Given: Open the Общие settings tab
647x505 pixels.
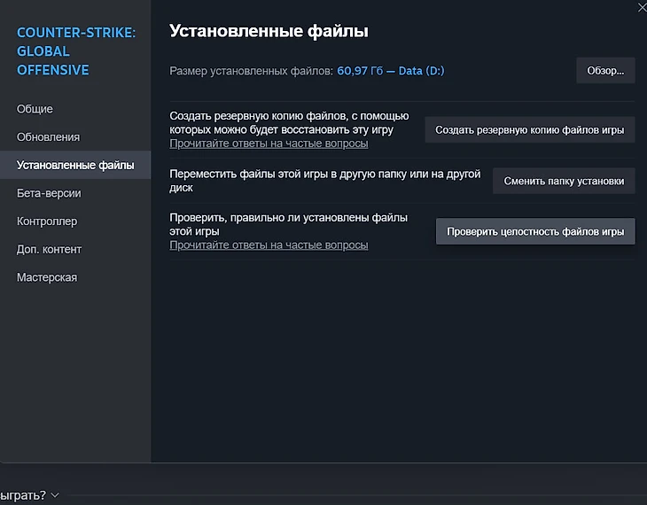Looking at the screenshot, I should 35,109.
